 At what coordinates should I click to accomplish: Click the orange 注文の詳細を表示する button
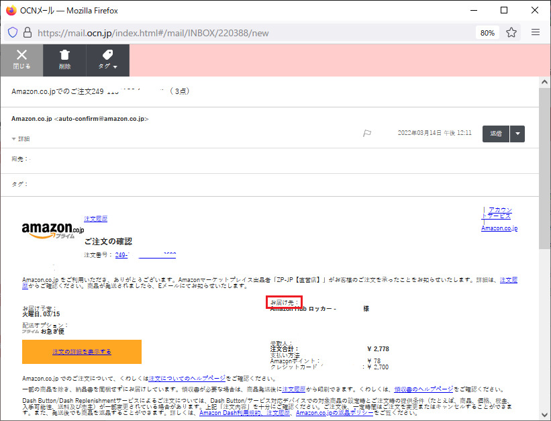coord(82,352)
